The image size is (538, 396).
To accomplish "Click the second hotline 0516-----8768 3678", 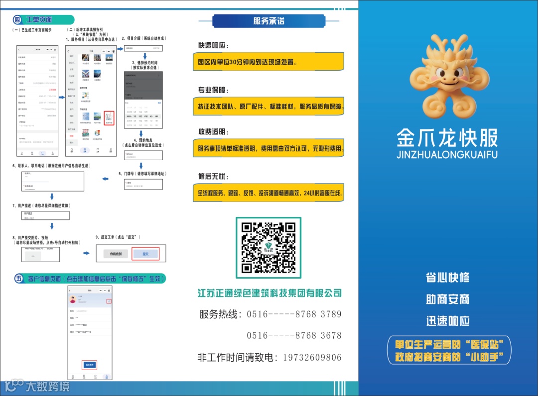I will (294, 335).
